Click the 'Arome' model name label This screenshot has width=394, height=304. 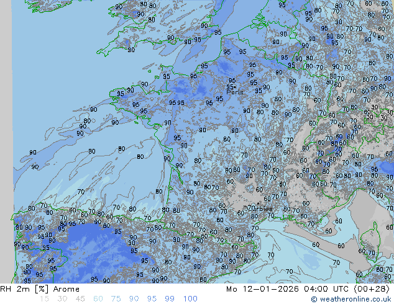point(66,289)
